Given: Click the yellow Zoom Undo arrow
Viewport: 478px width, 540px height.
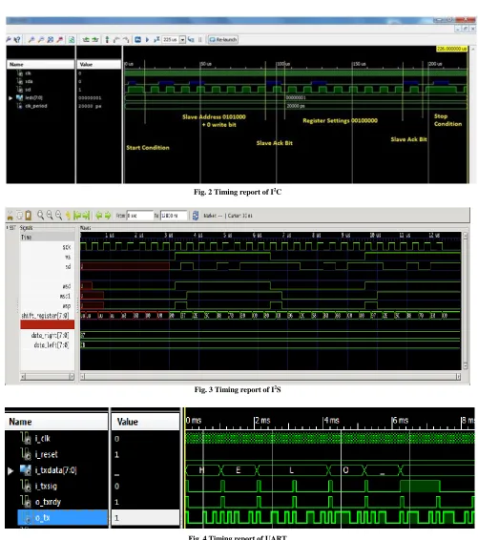Looking at the screenshot, I should pyautogui.click(x=68, y=216).
